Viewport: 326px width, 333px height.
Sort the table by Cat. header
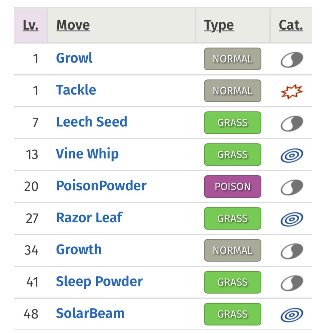(x=291, y=25)
